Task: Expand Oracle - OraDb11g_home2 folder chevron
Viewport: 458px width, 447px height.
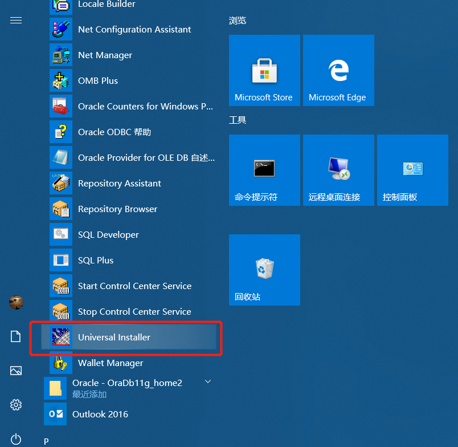Action: [208, 381]
